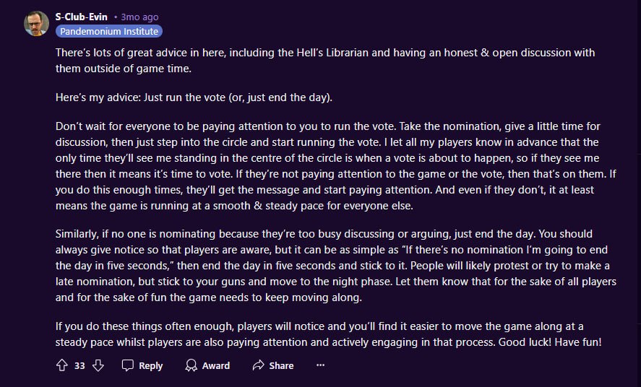Click the Pandemonium Institute flair badge
Image resolution: width=641 pixels, height=387 pixels.
pos(108,31)
